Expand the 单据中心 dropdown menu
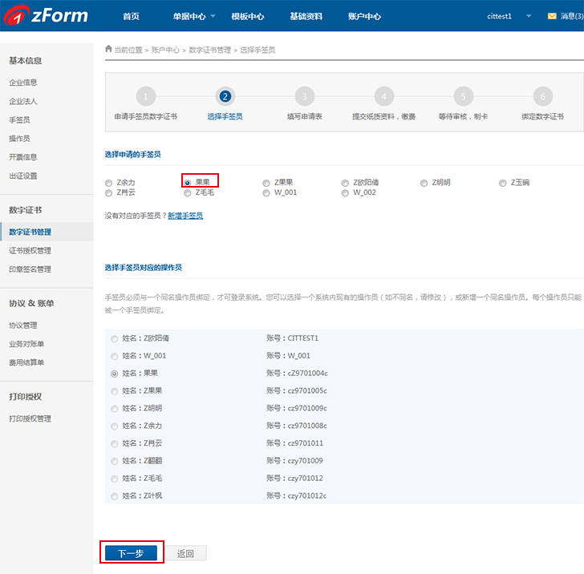Viewport: 584px width, 574px height. [194, 16]
